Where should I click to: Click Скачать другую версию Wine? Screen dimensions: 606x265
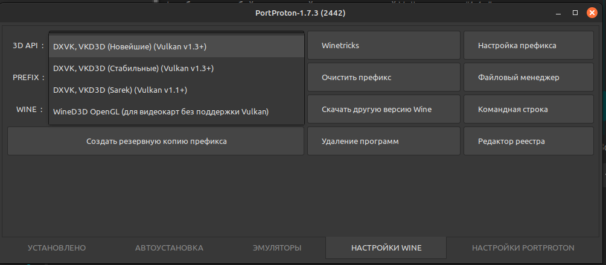click(x=384, y=109)
